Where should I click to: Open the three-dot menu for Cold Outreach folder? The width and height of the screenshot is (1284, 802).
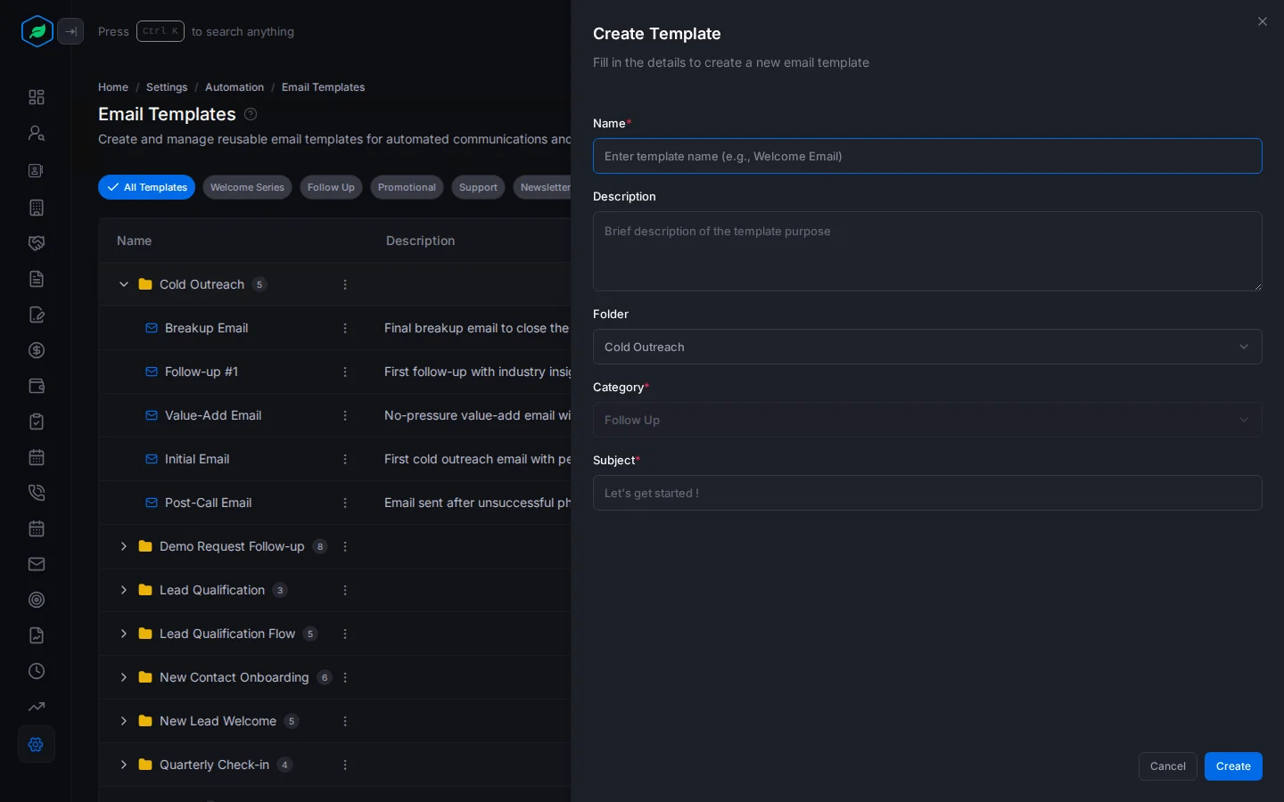pos(345,284)
